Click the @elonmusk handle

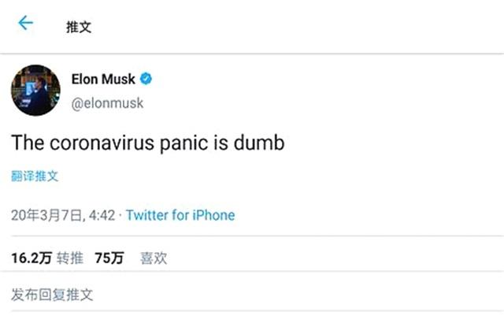click(107, 104)
